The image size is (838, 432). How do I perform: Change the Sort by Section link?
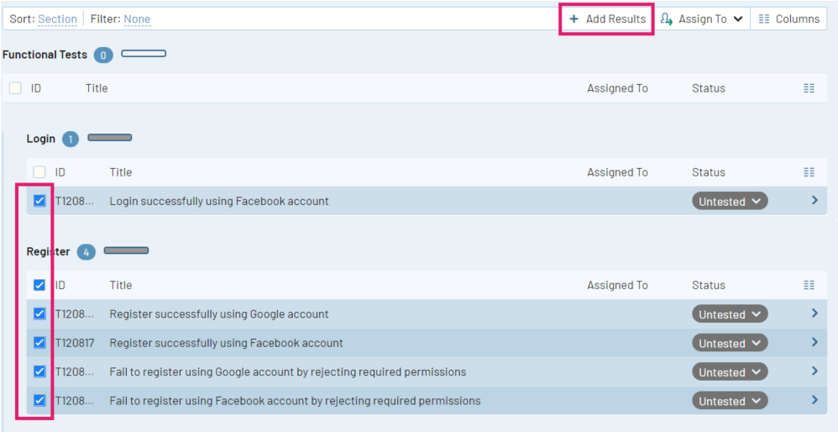(x=57, y=18)
